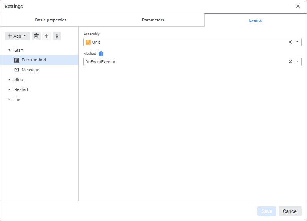Switch to the Parameters tab
This screenshot has height=221, width=307.
point(153,20)
